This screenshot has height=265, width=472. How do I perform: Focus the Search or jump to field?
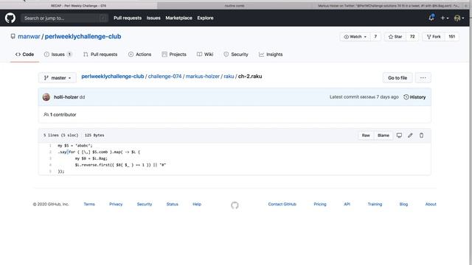coord(64,18)
